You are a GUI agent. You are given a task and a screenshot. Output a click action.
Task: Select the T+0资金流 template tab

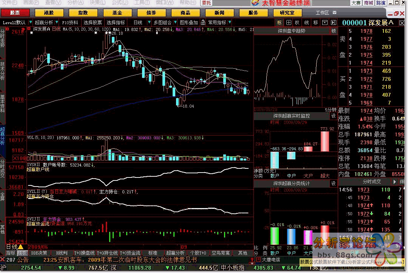point(130,253)
